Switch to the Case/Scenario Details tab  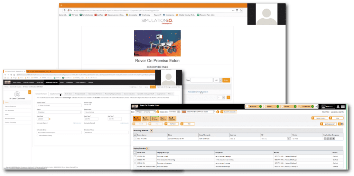56,94
